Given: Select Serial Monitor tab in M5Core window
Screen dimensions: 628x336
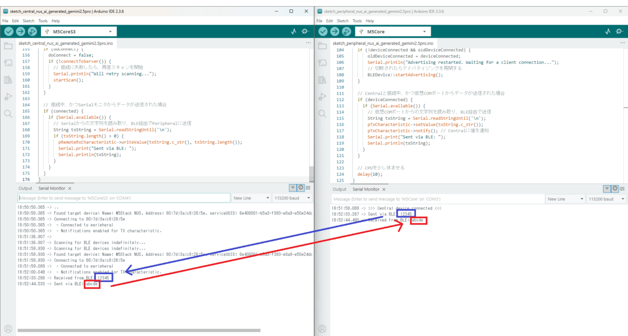Looking at the screenshot, I should click(x=366, y=189).
